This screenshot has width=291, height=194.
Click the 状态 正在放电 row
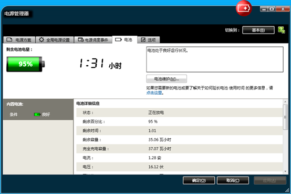(179, 113)
